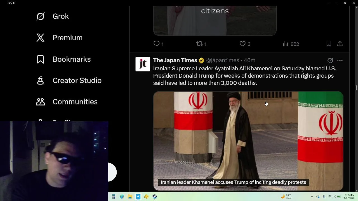Click the Creator Studio flask icon

[x=40, y=80]
